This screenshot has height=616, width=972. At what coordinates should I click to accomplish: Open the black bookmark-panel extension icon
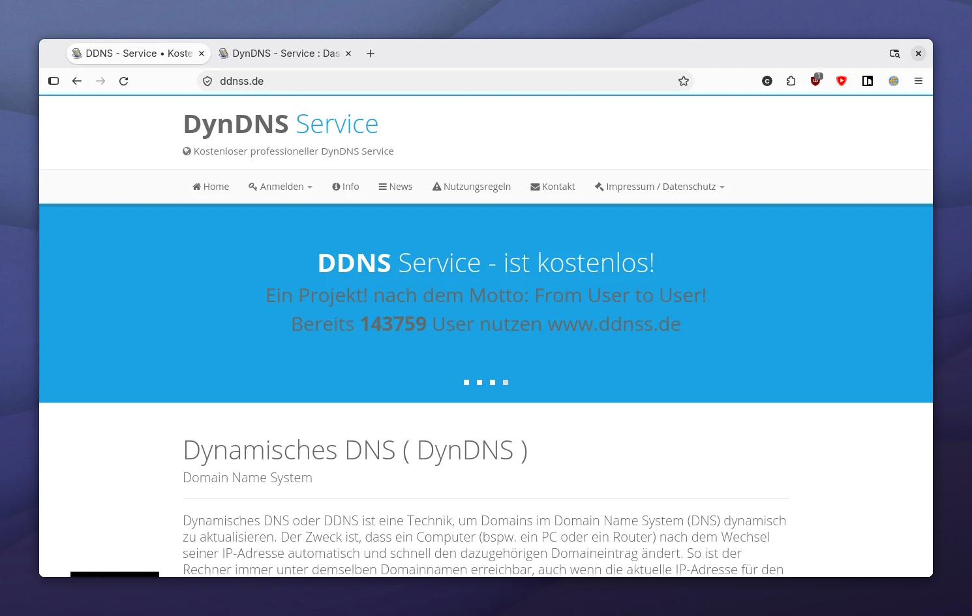(x=868, y=81)
